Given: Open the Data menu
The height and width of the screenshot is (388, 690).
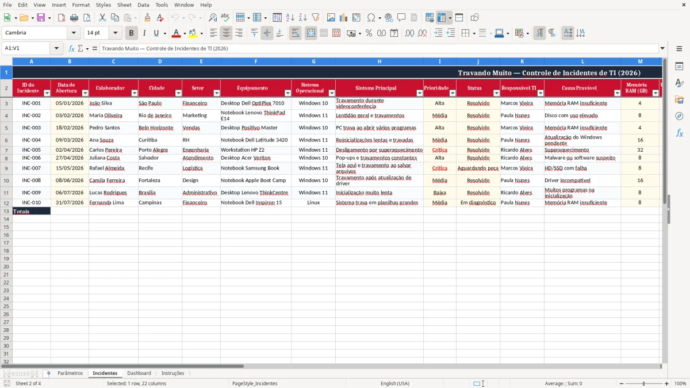Looking at the screenshot, I should 143,5.
